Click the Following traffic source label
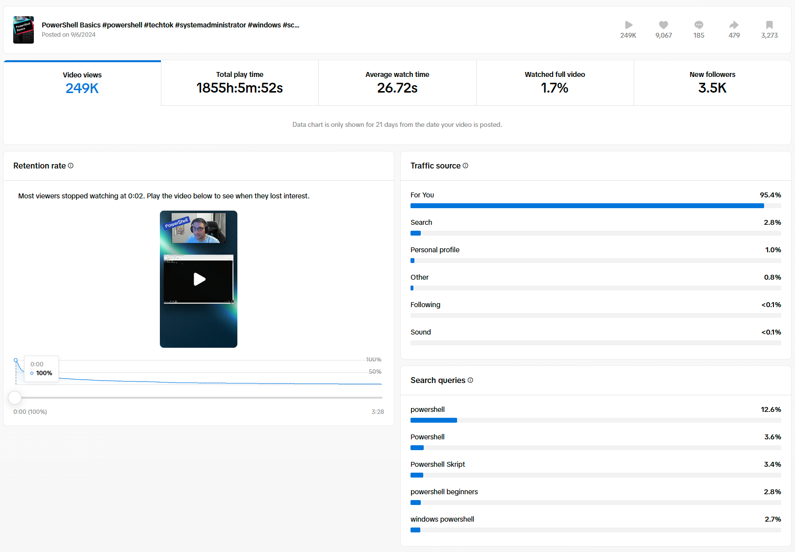 [425, 305]
